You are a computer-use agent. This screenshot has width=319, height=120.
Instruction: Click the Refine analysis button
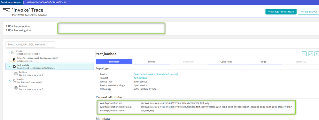tap(309, 11)
